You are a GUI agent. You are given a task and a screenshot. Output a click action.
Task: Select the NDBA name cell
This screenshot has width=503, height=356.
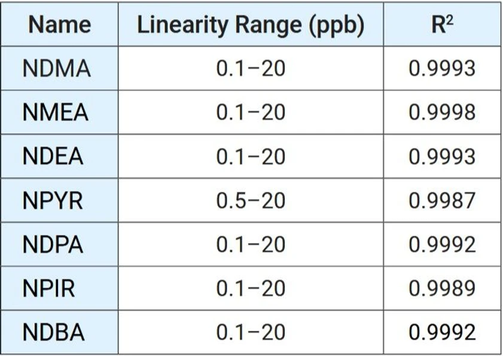pos(60,332)
